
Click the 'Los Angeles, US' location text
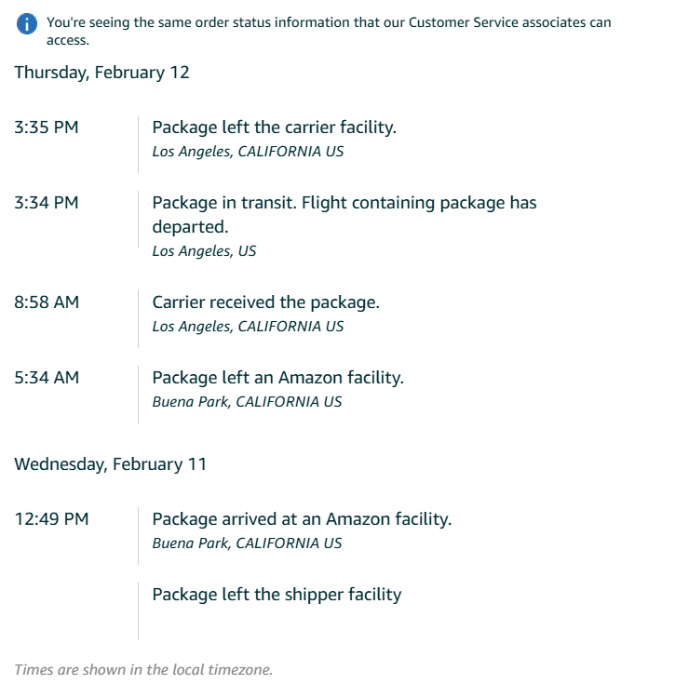[x=204, y=251]
